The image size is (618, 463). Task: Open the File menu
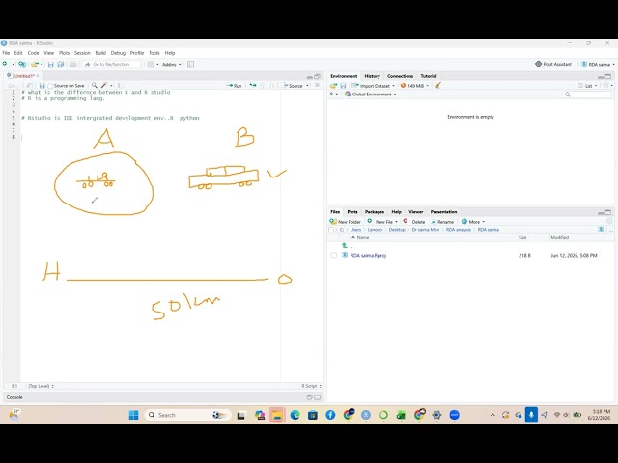[6, 53]
